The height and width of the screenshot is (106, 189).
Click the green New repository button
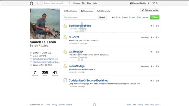[x=155, y=17]
